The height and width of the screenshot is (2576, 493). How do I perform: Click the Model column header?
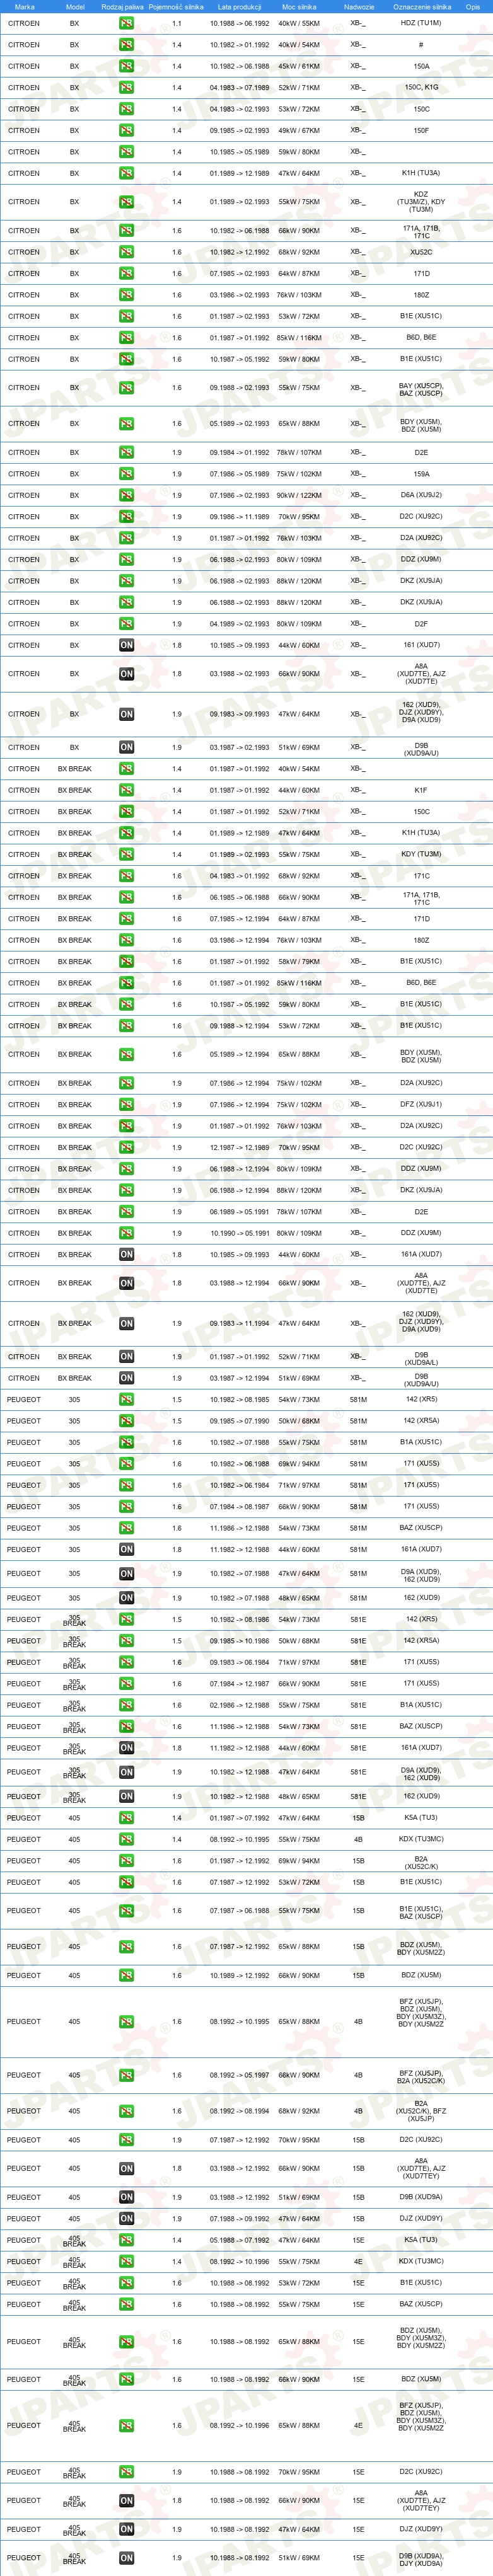[x=75, y=6]
